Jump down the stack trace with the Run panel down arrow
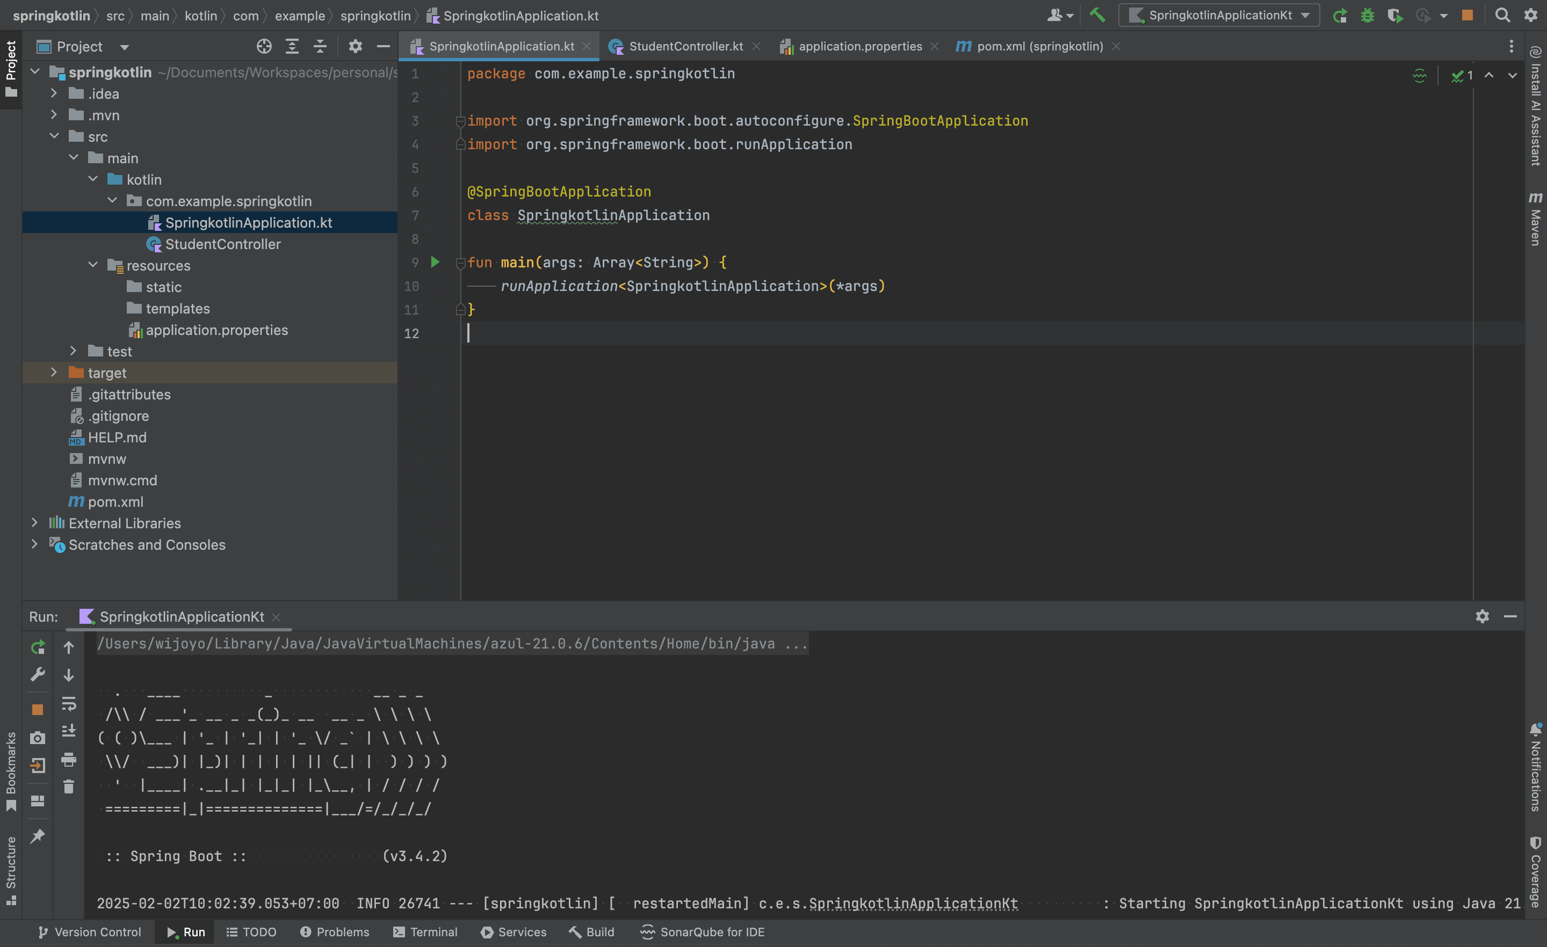Image resolution: width=1547 pixels, height=947 pixels. [x=68, y=675]
